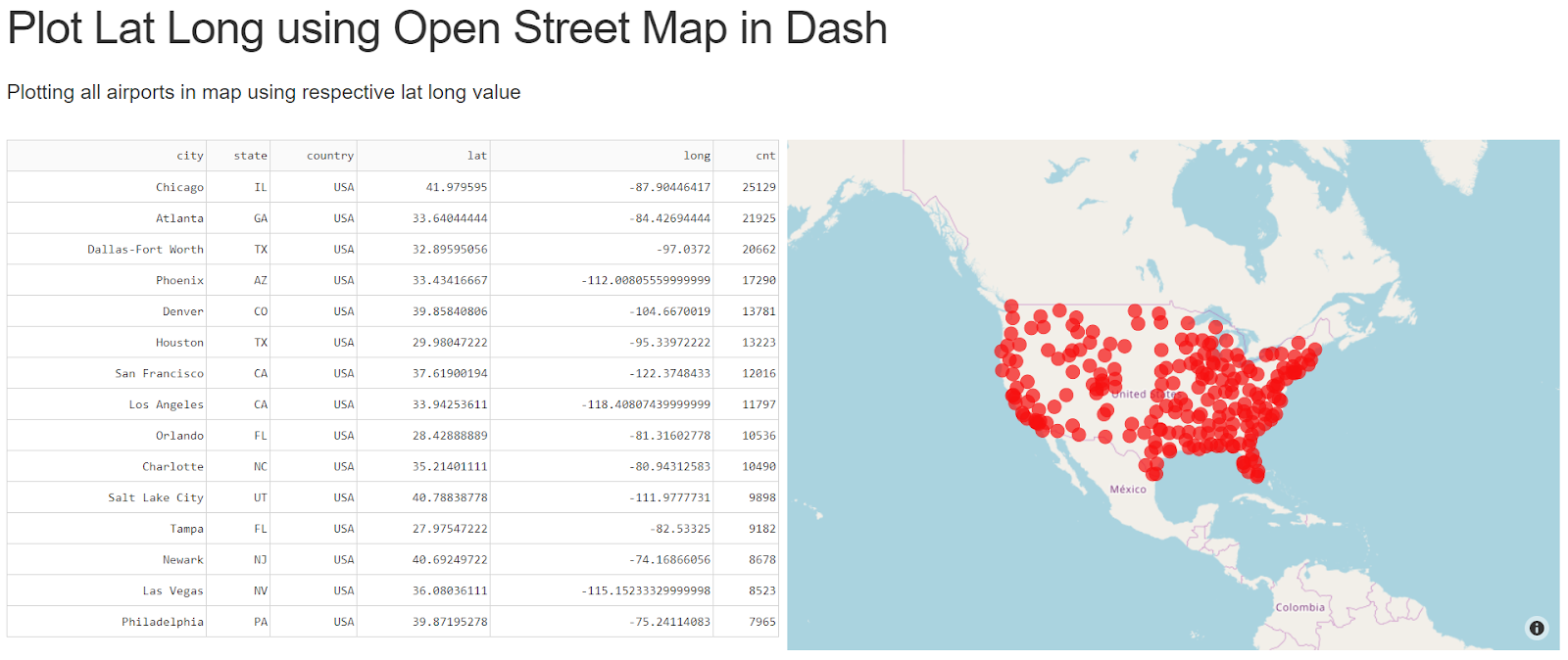Click the NC state cell

(x=238, y=467)
